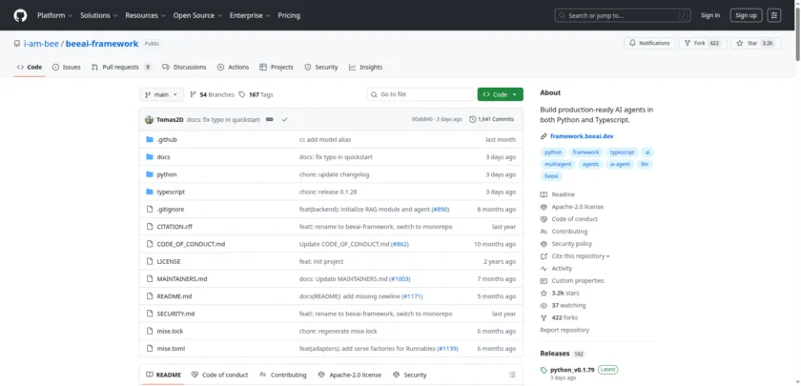The width and height of the screenshot is (801, 386).
Task: Click the Notifications bell button
Action: (x=649, y=44)
